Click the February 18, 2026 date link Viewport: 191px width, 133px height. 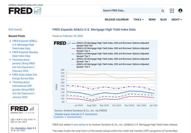tap(73, 36)
